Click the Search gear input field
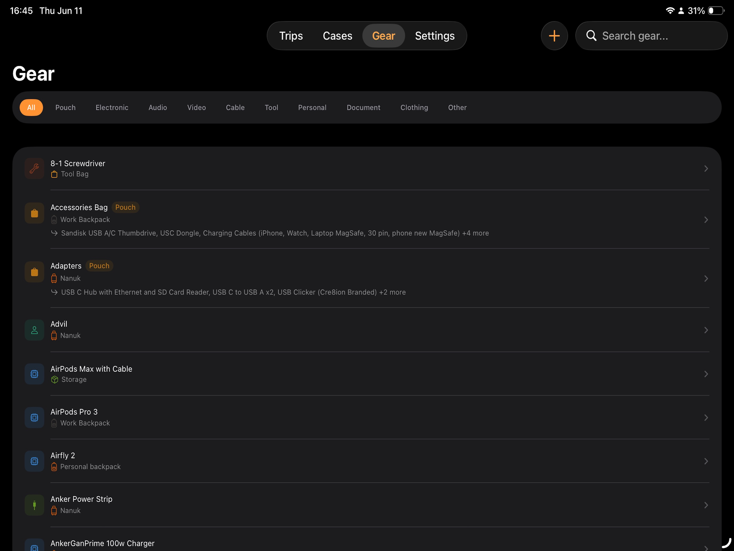Screen dimensions: 734x551 click(x=651, y=36)
